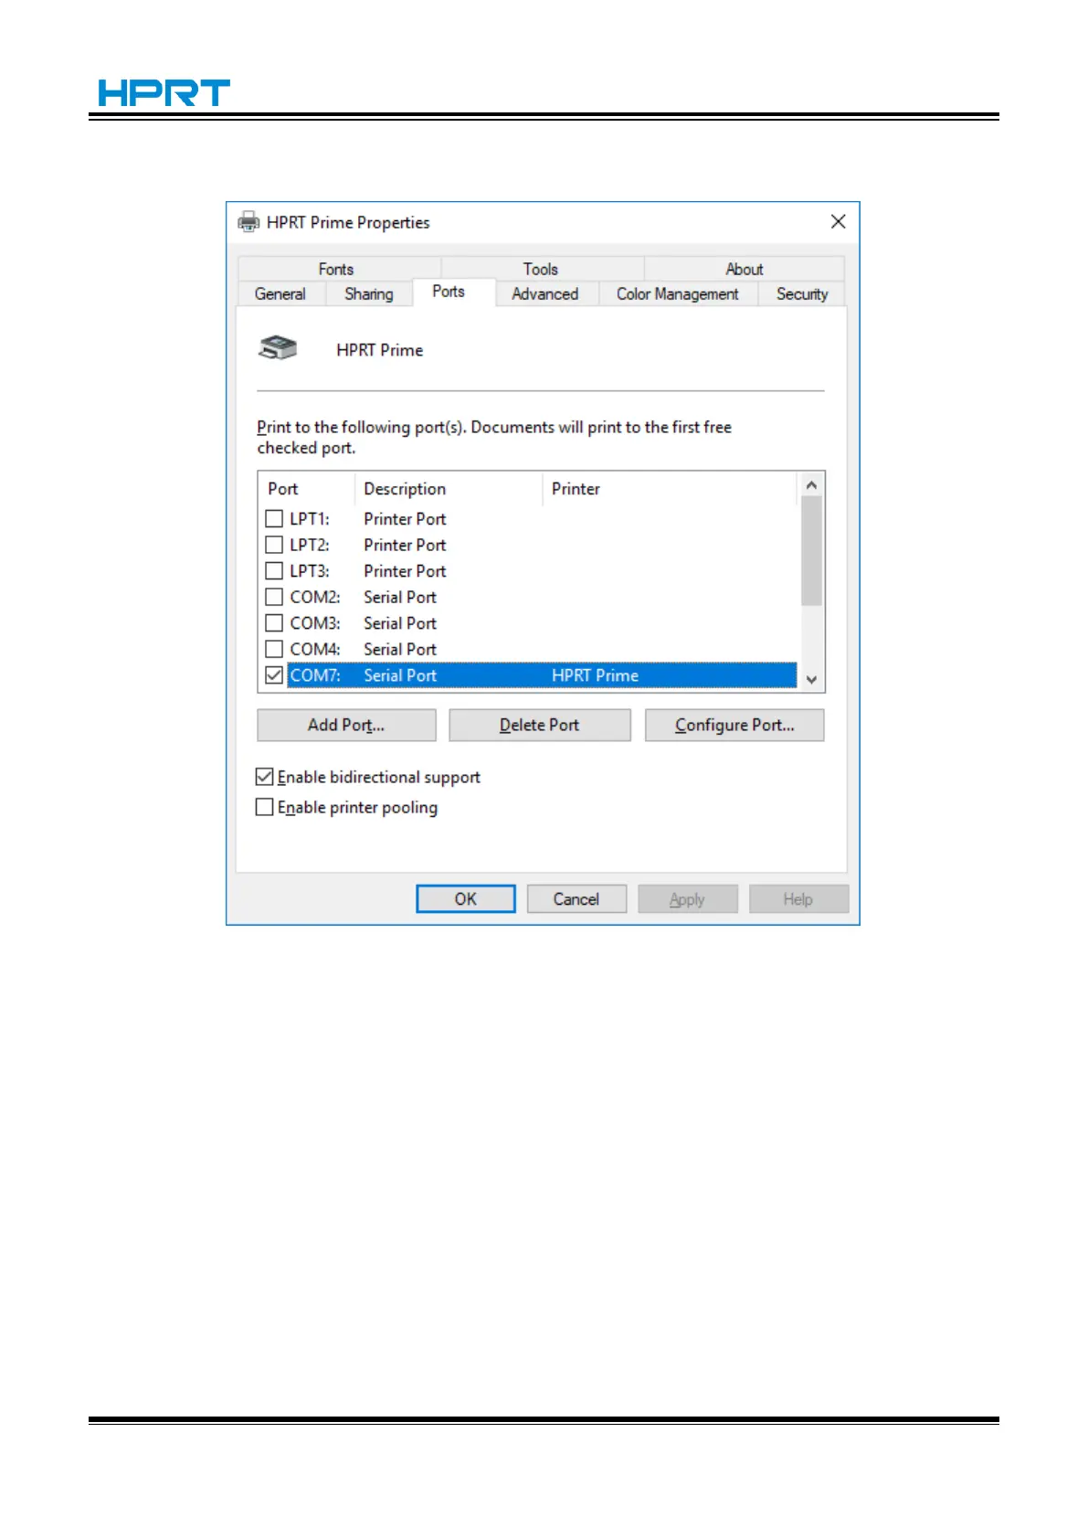Open the Tools tab

click(x=541, y=269)
